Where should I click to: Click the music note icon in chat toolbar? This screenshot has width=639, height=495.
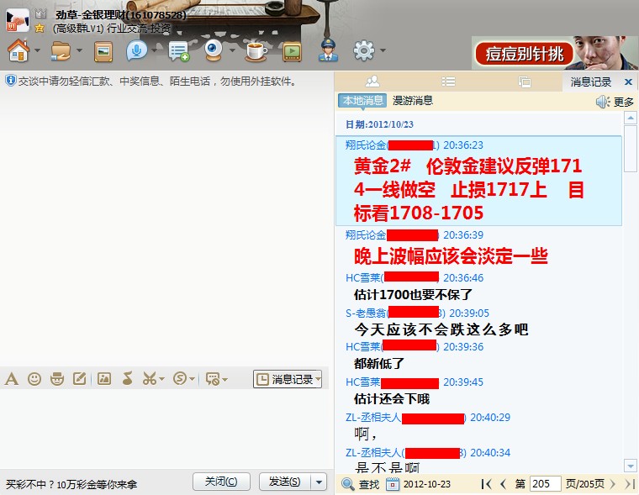127,379
